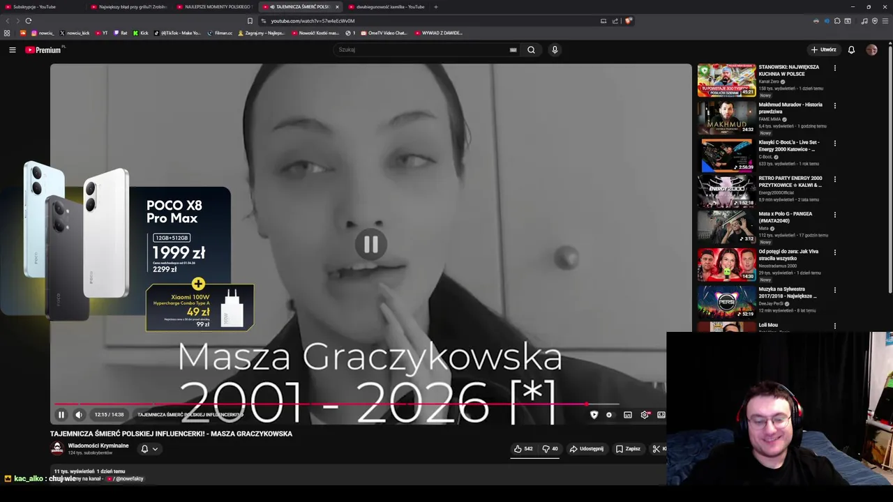The height and width of the screenshot is (502, 893).
Task: Open options for the STANOWSKI video
Action: (834, 68)
